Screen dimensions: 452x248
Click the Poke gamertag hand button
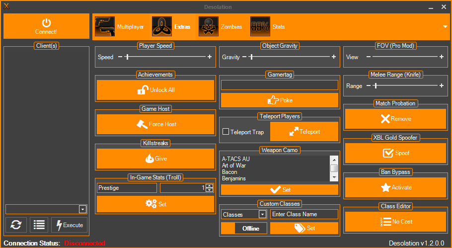point(280,100)
